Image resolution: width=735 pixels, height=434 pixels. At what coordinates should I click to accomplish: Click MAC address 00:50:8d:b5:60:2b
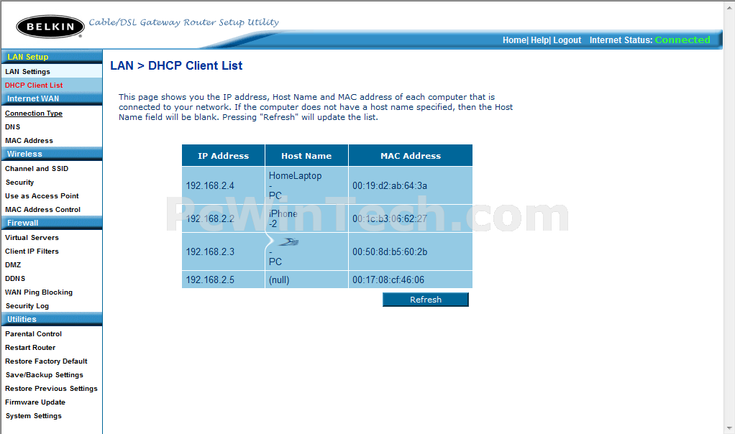pos(390,252)
